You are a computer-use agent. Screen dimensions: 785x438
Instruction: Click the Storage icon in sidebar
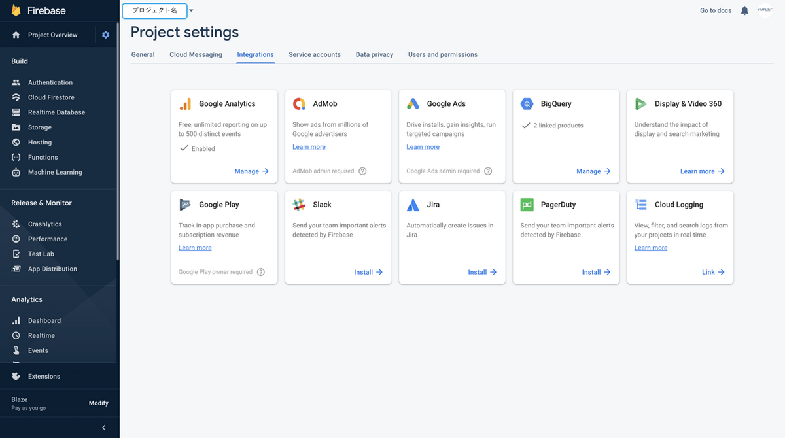(x=16, y=127)
